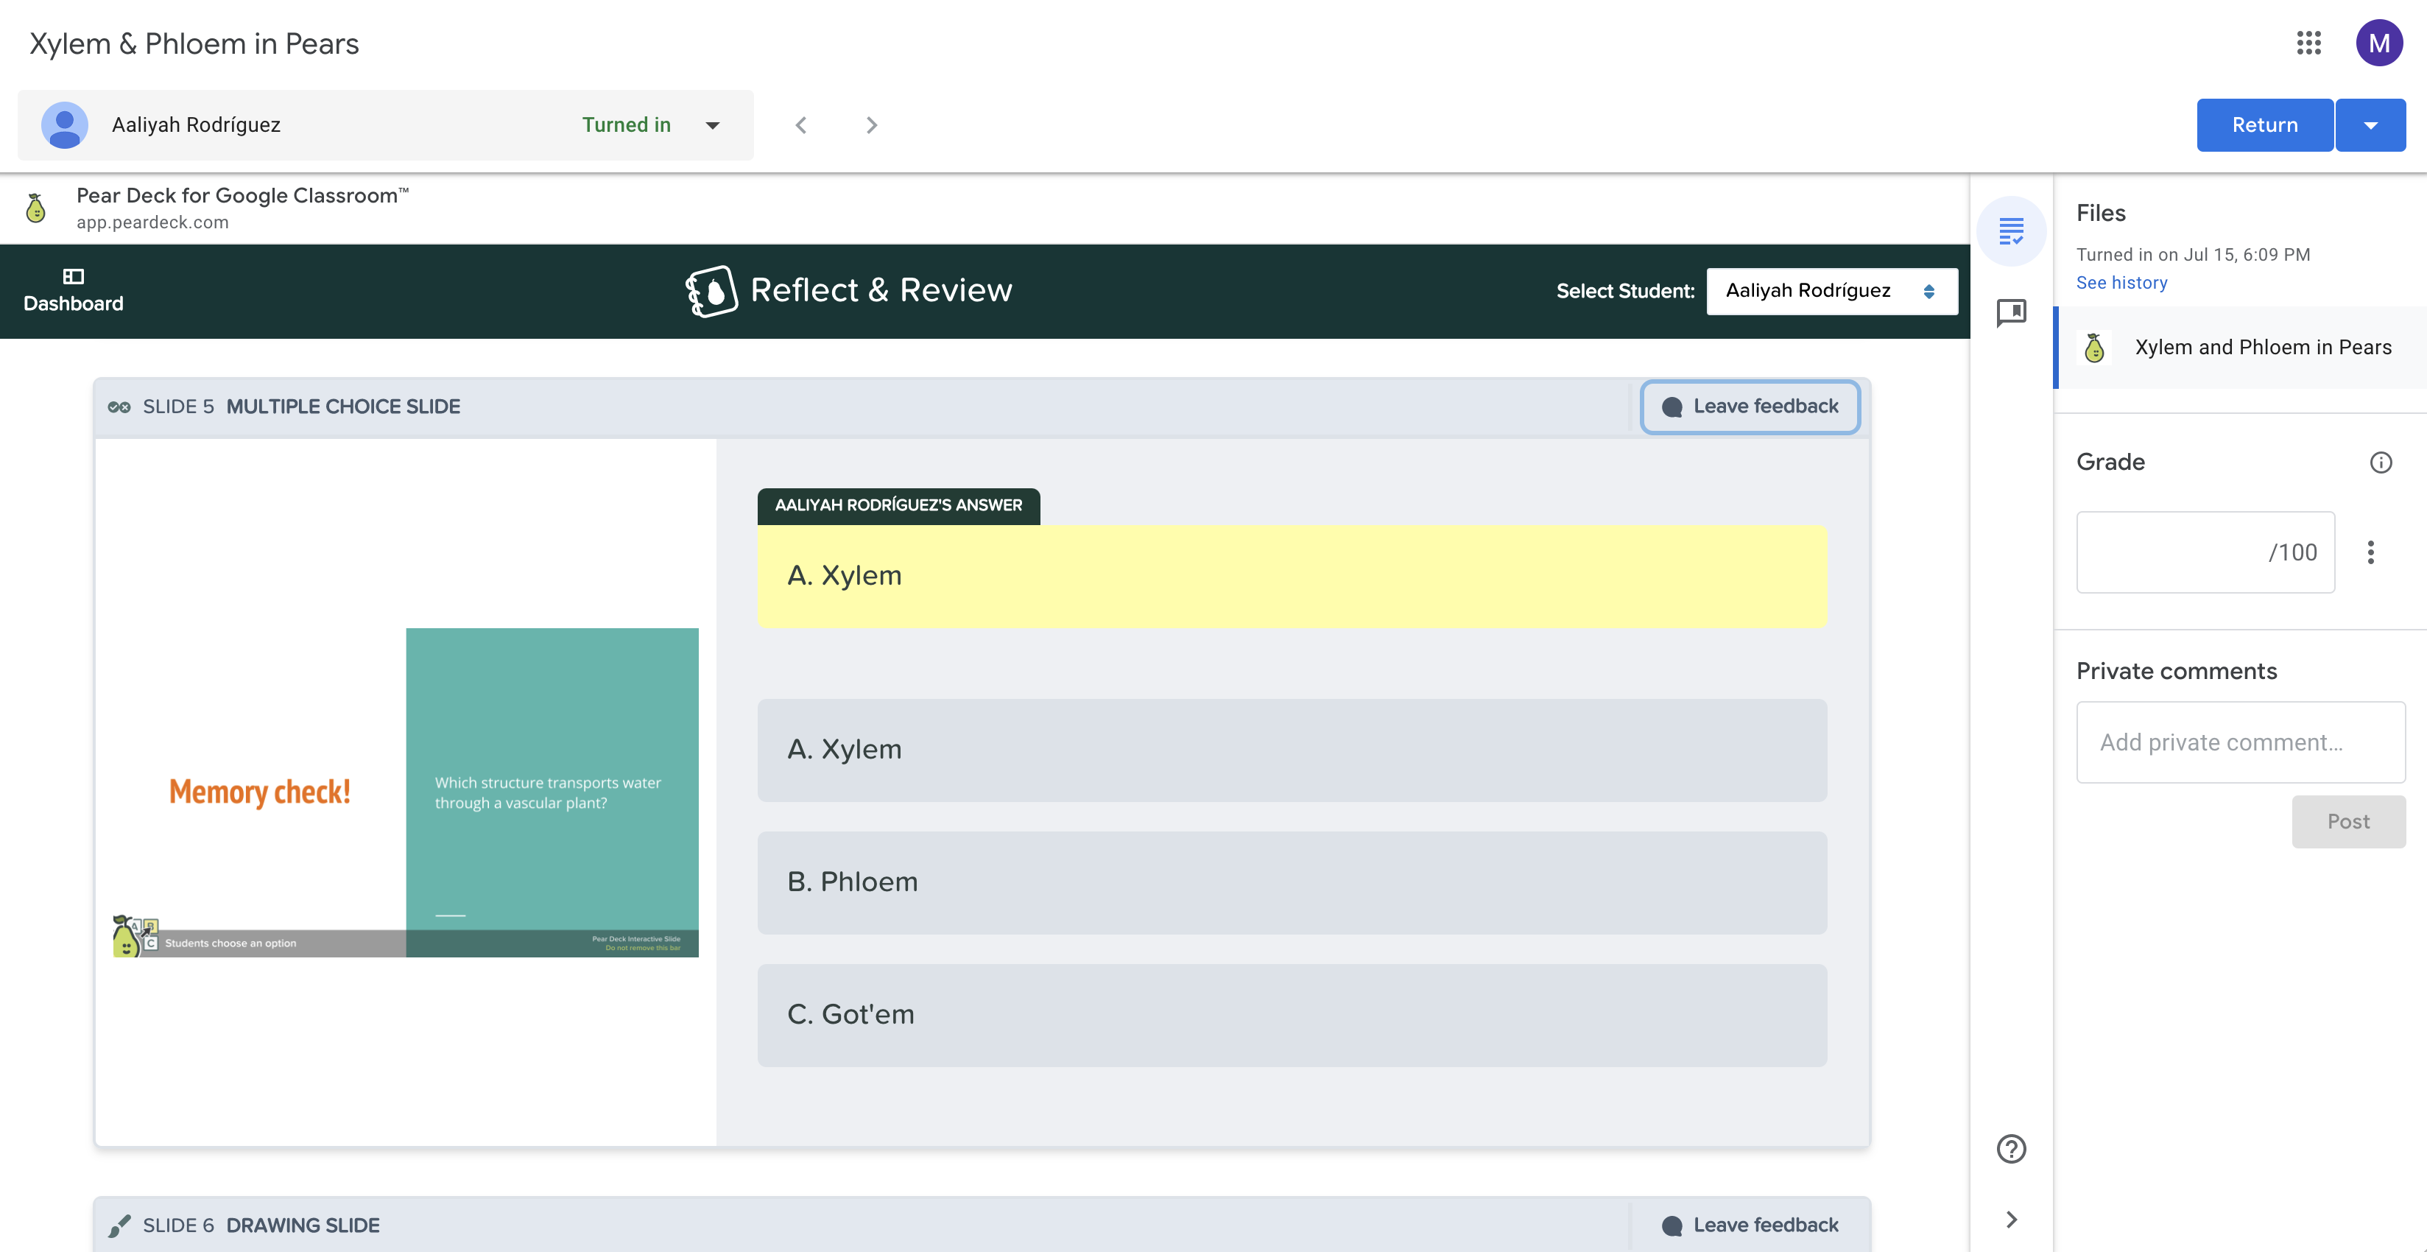Open the three-dot menu next to grade
The height and width of the screenshot is (1252, 2427).
[x=2373, y=552]
